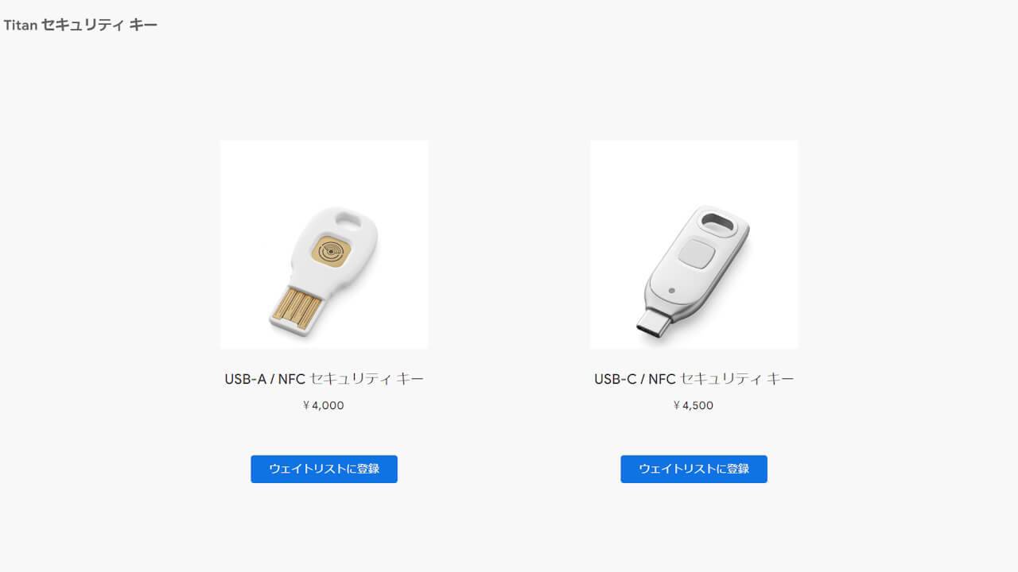Viewport: 1018px width, 572px height.
Task: Open the USB-A / NFC セキュリティ キー title
Action: click(x=324, y=379)
